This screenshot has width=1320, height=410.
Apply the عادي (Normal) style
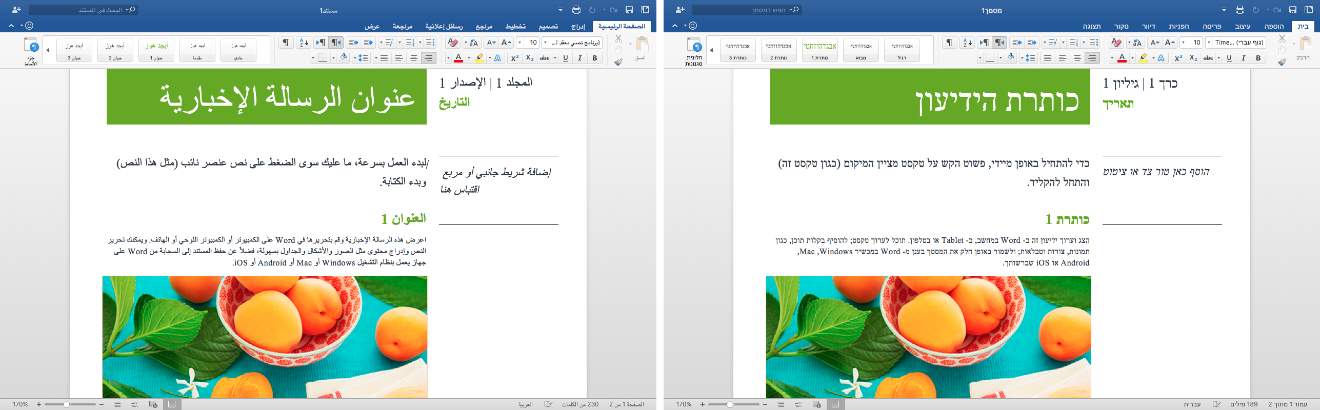point(238,50)
